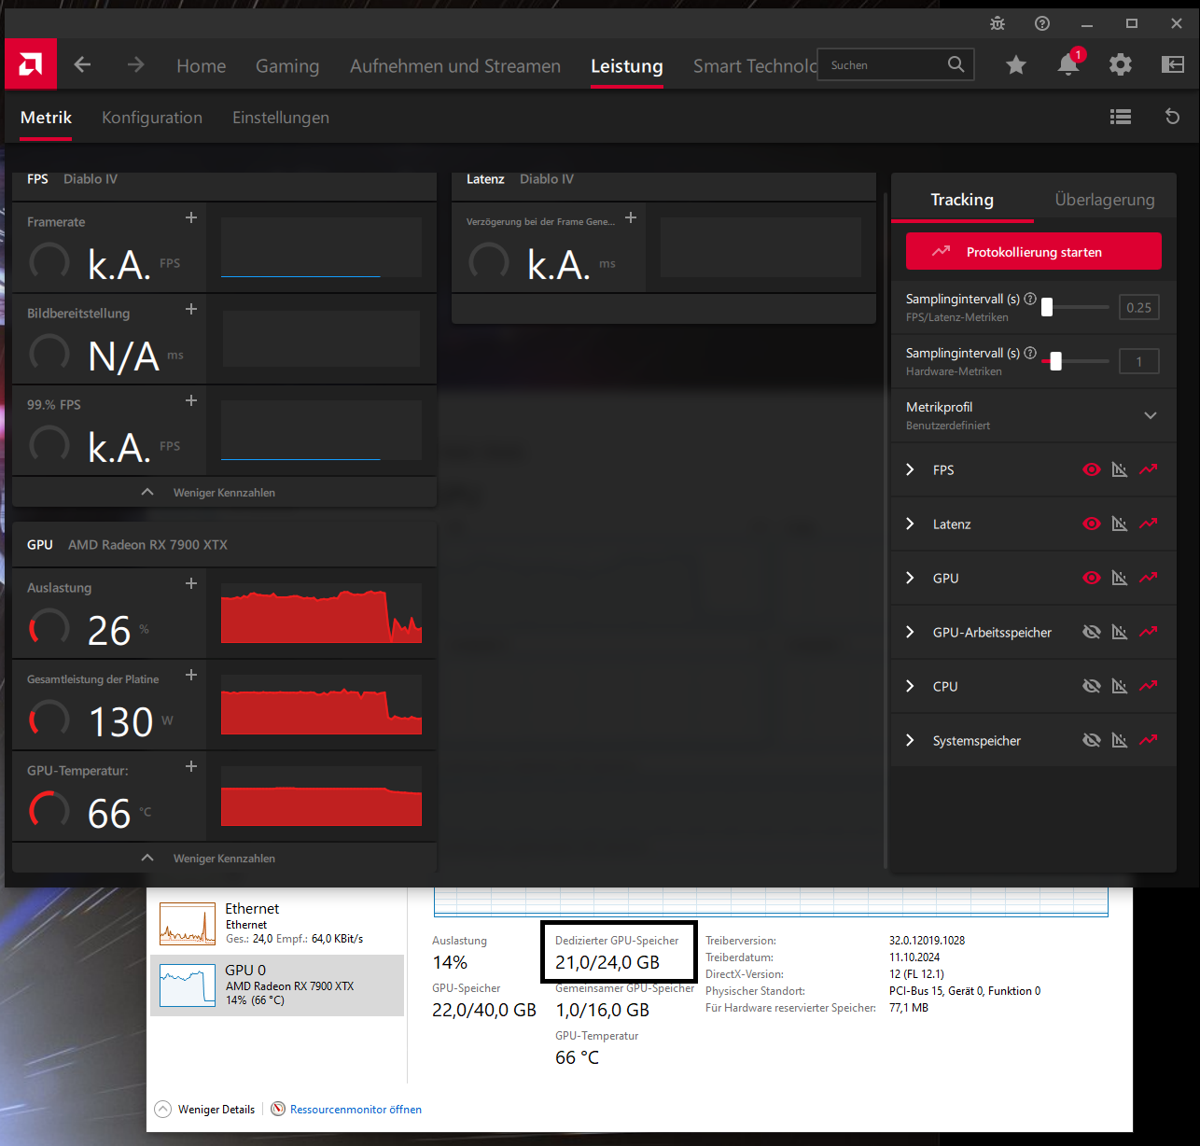Expand the CPU tracking section
The width and height of the screenshot is (1200, 1146).
coord(910,686)
